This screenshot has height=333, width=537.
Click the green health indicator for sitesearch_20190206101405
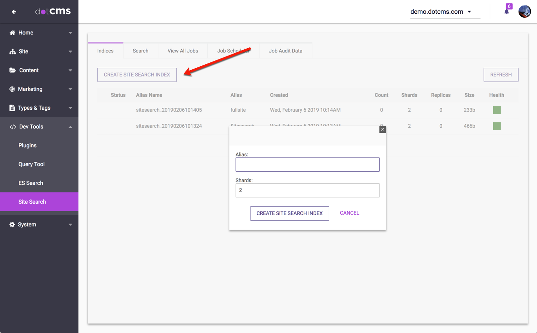point(497,110)
